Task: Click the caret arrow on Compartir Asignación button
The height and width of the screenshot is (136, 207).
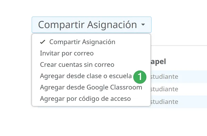Action: (x=143, y=25)
